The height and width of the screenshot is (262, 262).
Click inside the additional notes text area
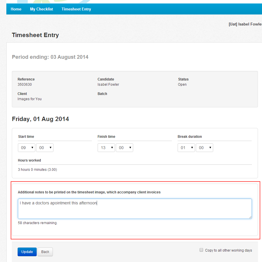click(135, 209)
